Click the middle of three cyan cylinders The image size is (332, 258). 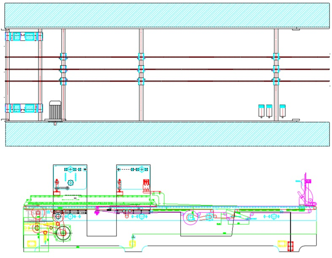(x=269, y=111)
